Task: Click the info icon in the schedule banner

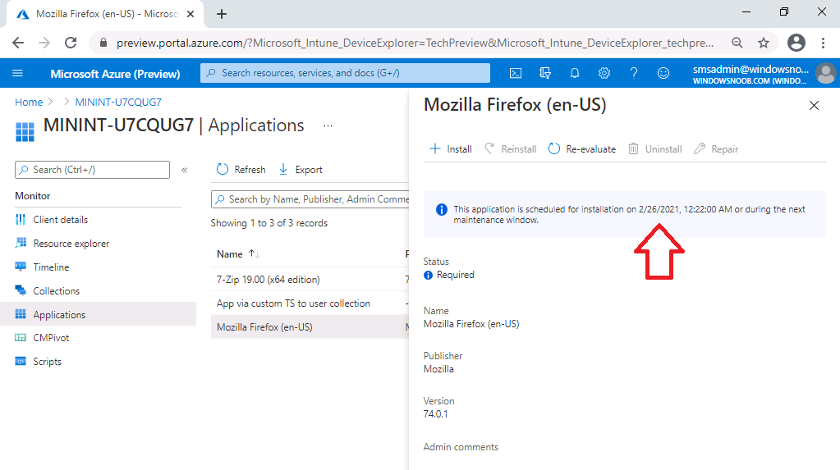Action: (x=442, y=209)
